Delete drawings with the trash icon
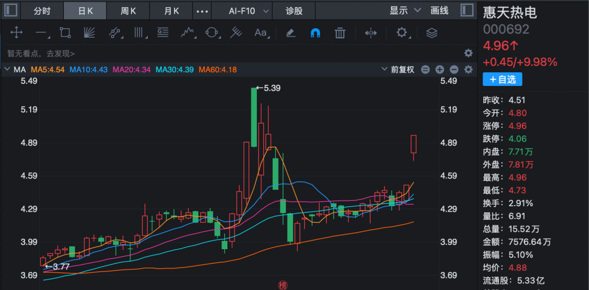Screen dimensions: 589x290 (x=340, y=33)
